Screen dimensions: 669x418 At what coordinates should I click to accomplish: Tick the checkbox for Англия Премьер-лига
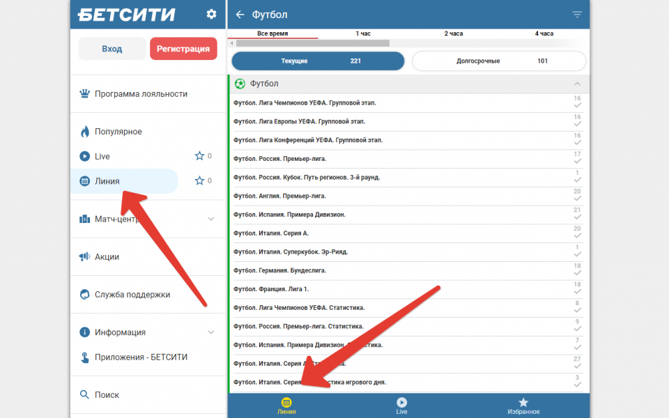[577, 199]
